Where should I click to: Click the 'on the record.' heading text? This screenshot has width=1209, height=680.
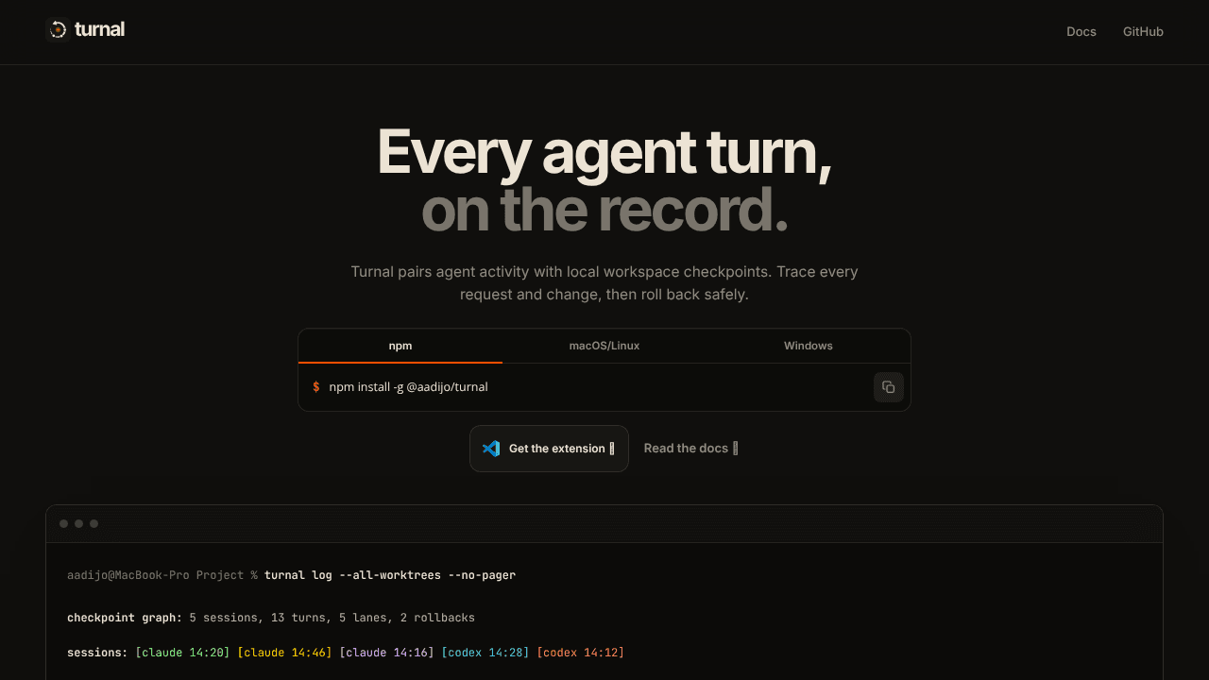604,210
